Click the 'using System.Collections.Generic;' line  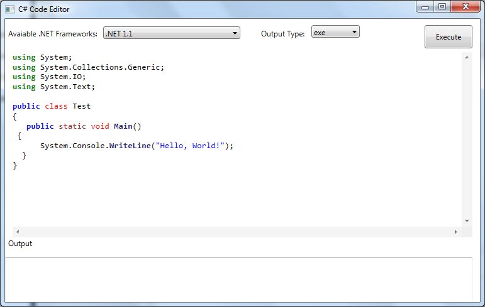click(88, 67)
